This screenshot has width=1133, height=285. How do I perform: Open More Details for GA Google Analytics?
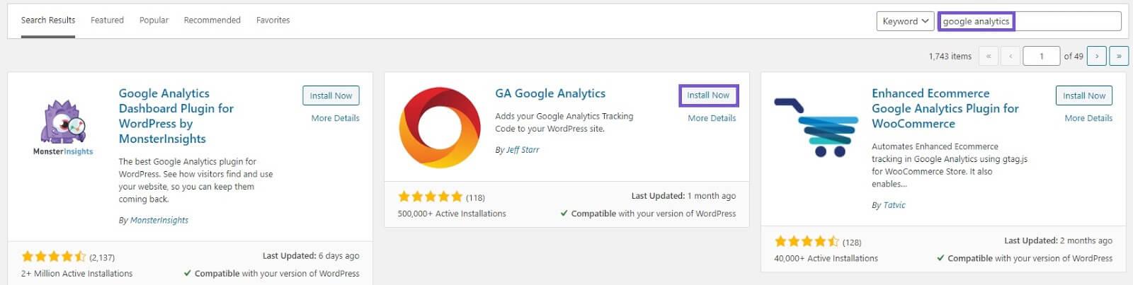(712, 118)
